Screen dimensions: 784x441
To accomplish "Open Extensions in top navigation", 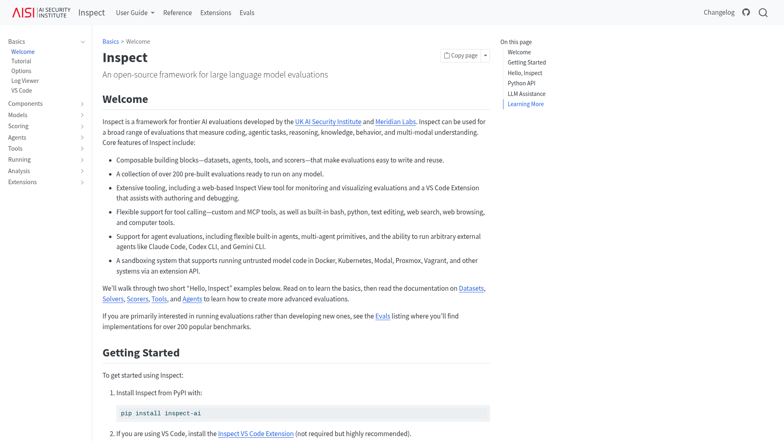I will pyautogui.click(x=216, y=13).
